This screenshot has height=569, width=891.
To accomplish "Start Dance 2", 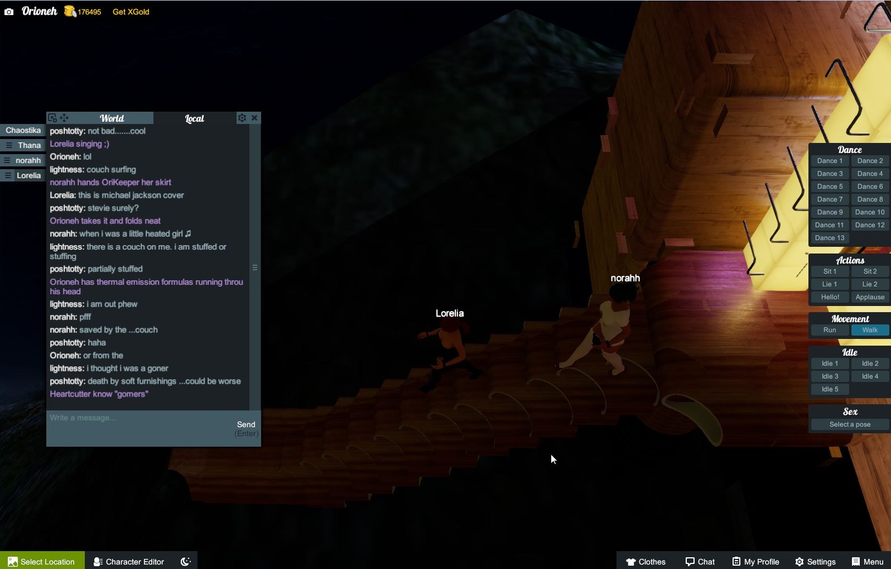I will point(870,161).
